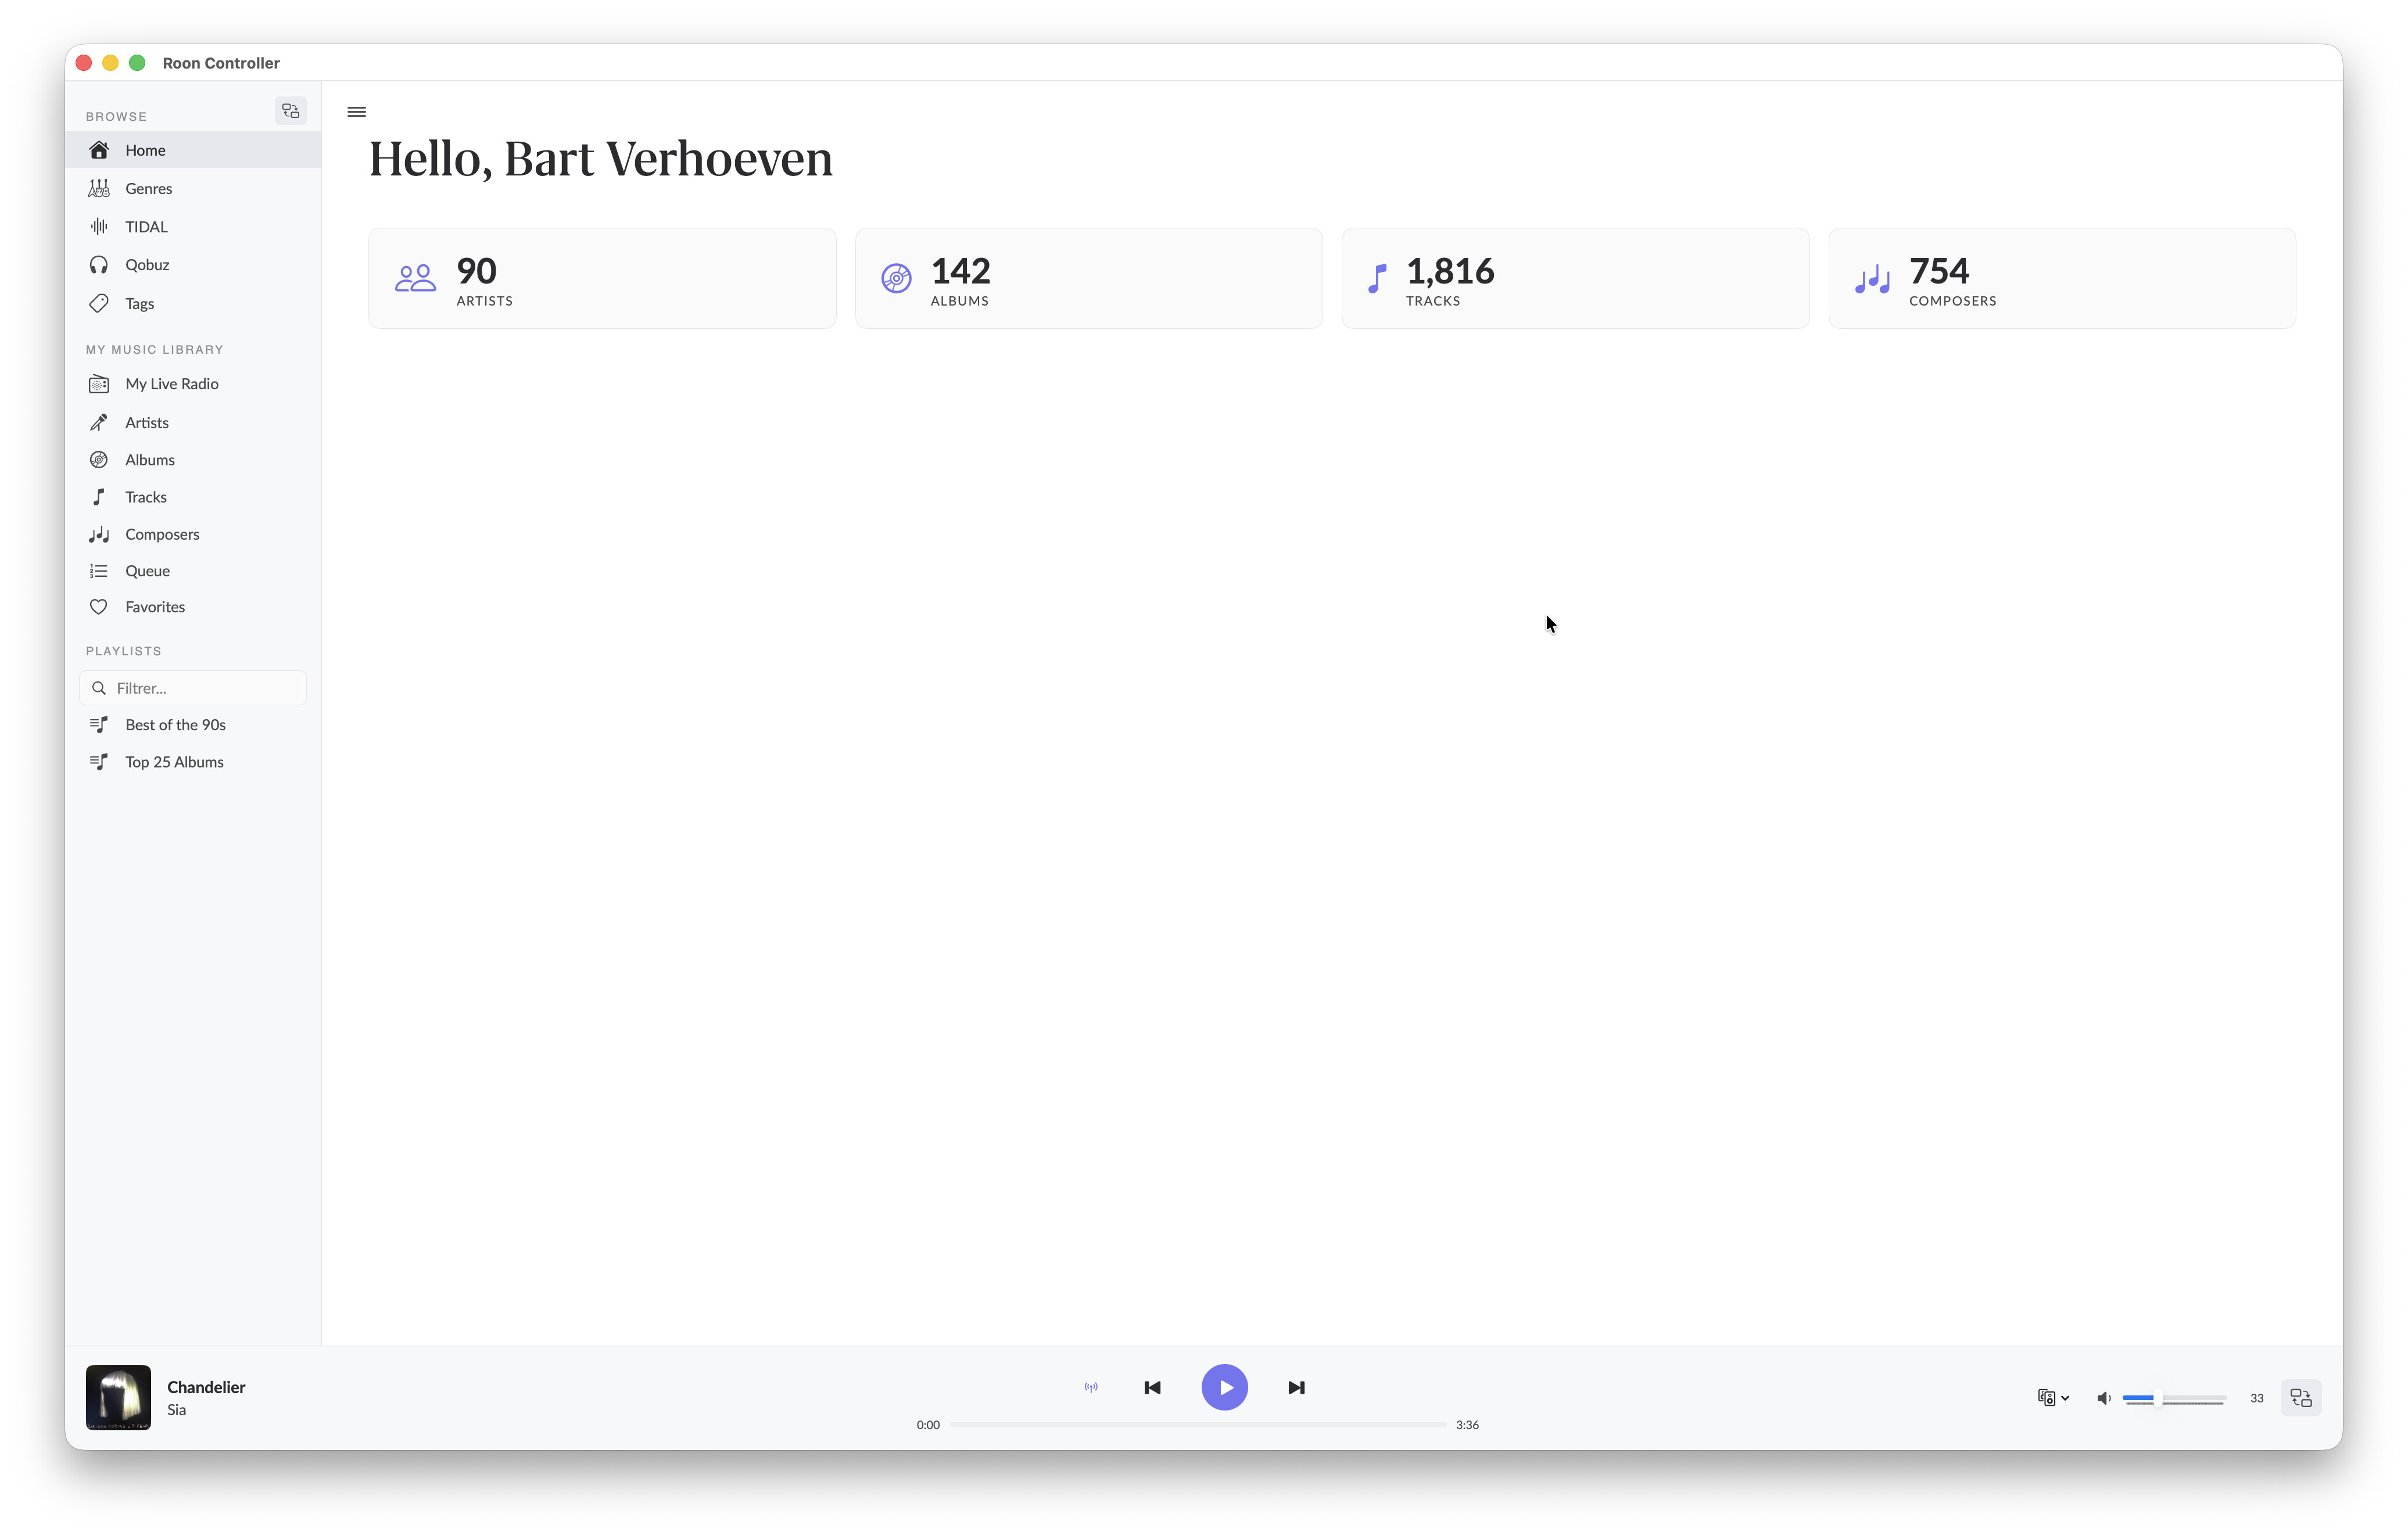Click transfer zone button in player bar
Viewport: 2408px width, 1536px height.
[2300, 1398]
